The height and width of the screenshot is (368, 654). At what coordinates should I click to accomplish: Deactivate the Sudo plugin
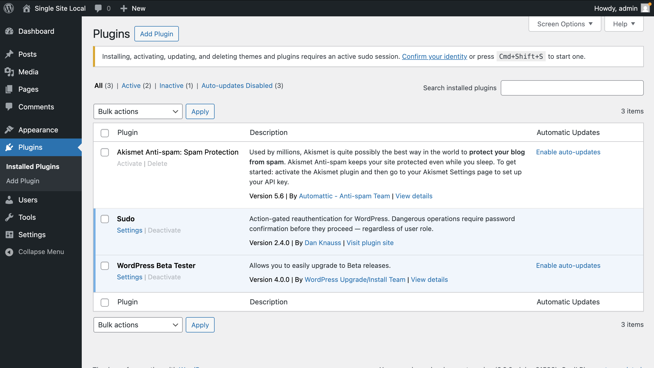click(x=164, y=230)
